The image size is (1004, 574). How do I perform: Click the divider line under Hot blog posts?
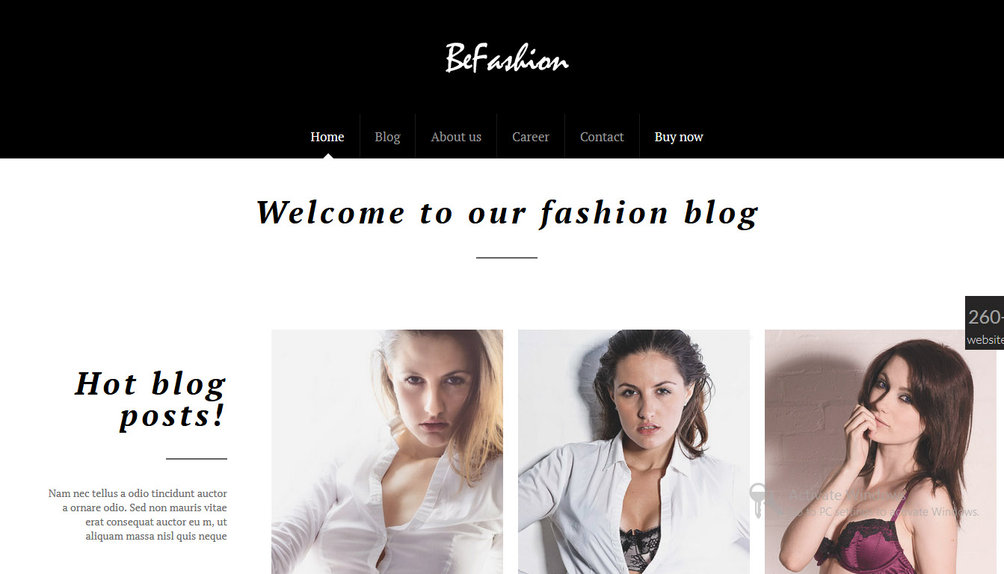(x=197, y=458)
